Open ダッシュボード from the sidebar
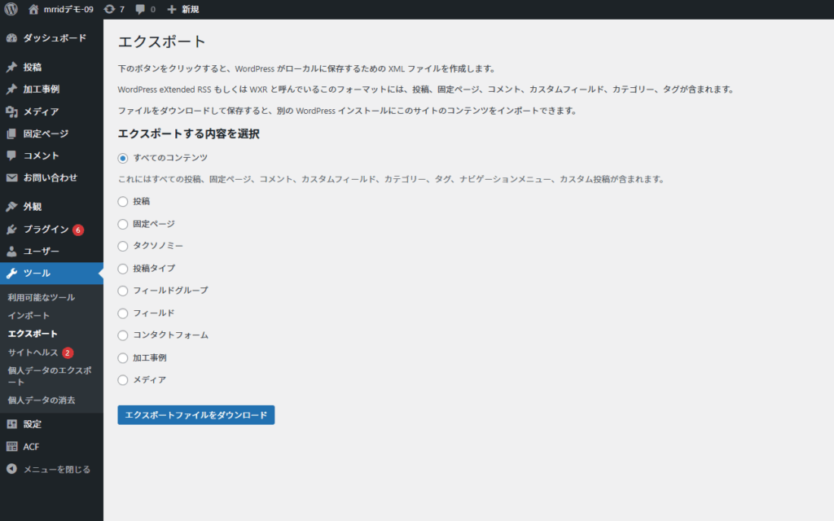834x521 pixels. pyautogui.click(x=54, y=37)
